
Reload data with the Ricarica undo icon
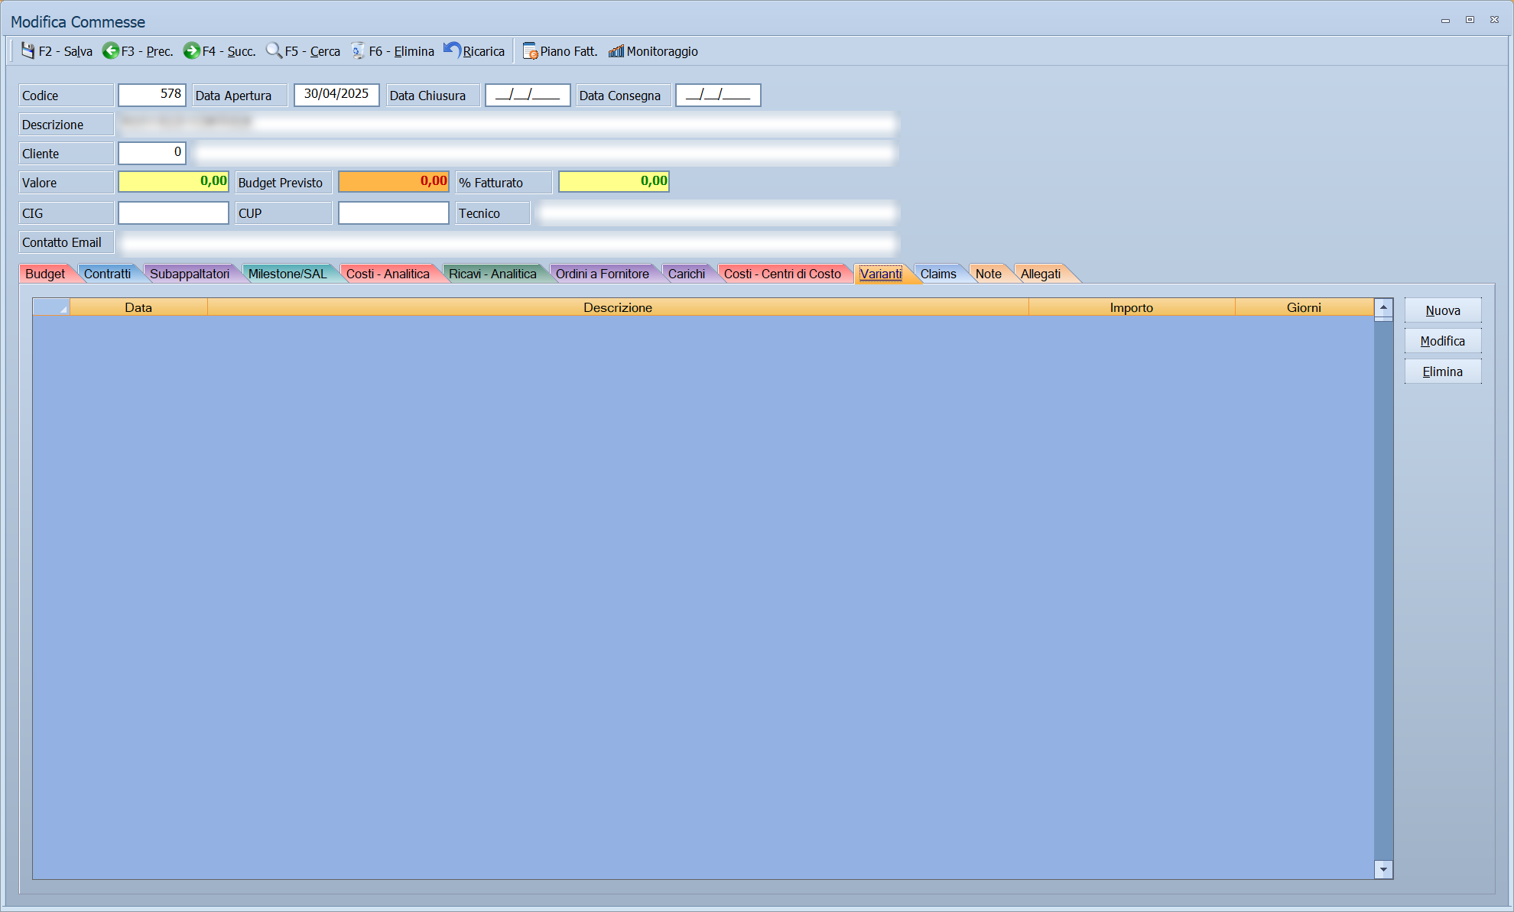click(x=452, y=50)
